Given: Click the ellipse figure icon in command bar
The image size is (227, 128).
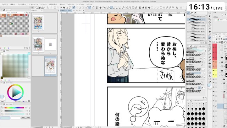Looking at the screenshot, I should (x=161, y=7).
